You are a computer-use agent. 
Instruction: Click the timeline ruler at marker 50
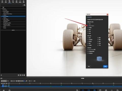pos(61,83)
